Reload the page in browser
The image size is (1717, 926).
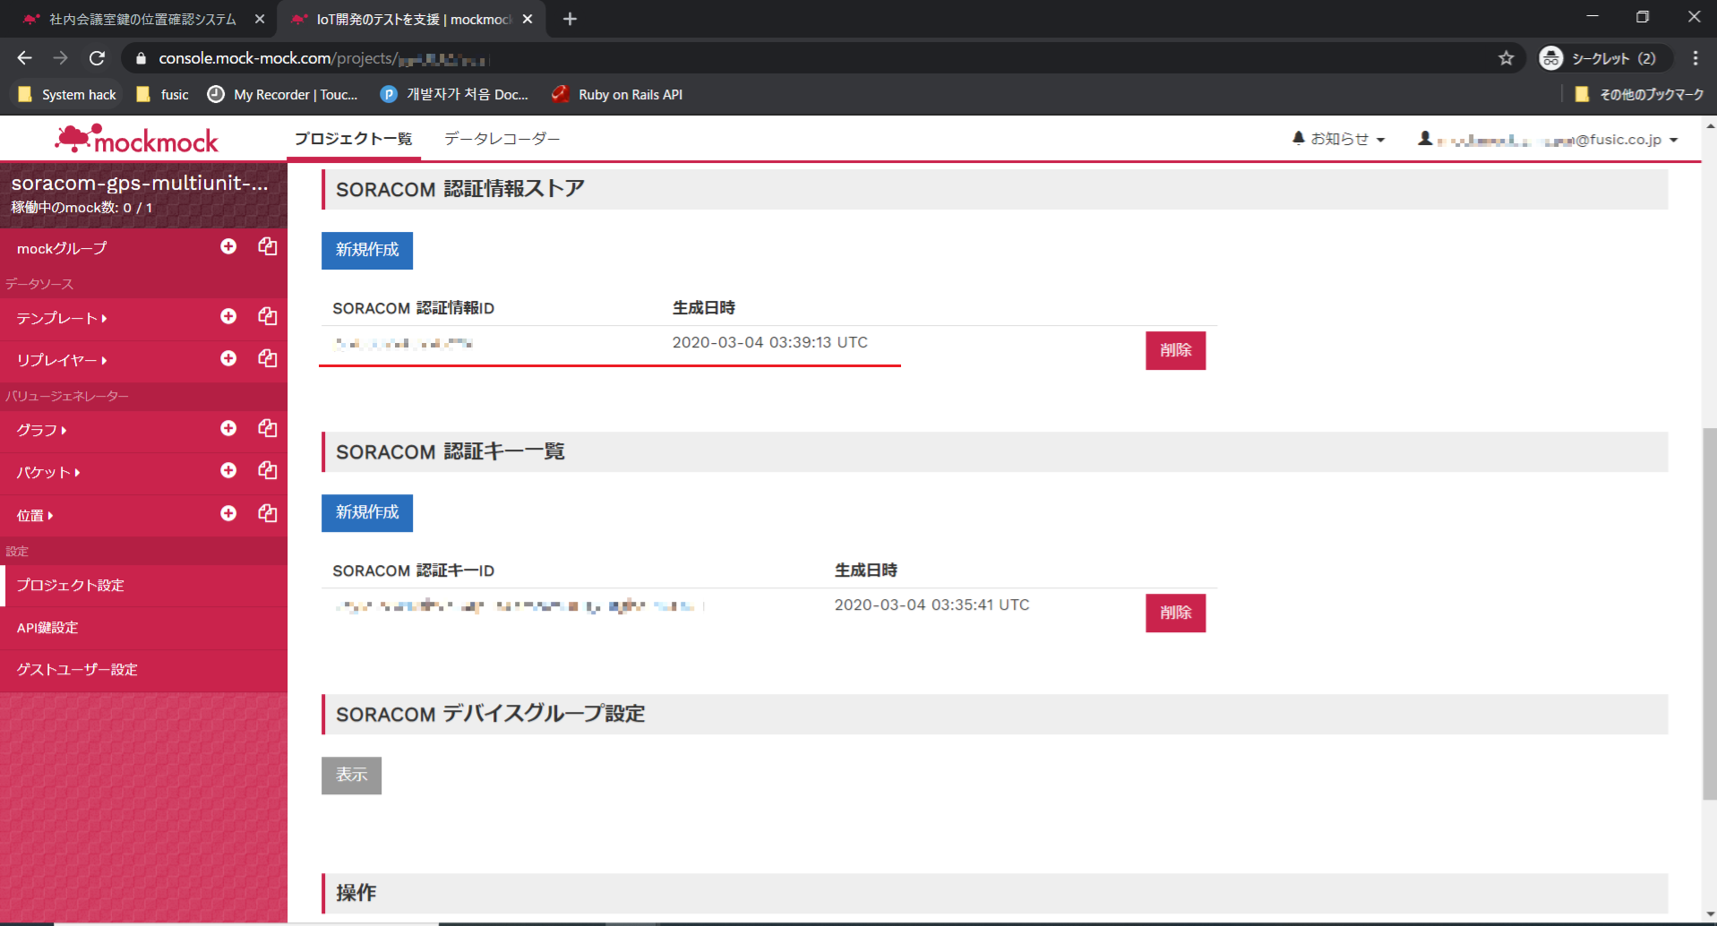pyautogui.click(x=97, y=58)
